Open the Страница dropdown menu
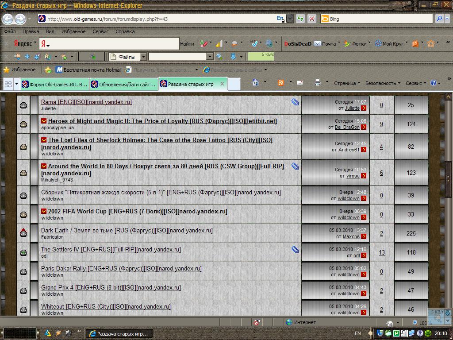 point(347,83)
